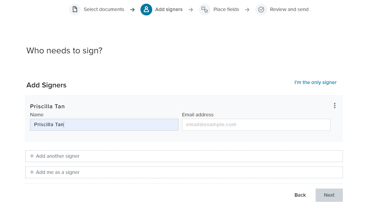Go to the Select documents step label
The image size is (365, 205).
coord(104,10)
